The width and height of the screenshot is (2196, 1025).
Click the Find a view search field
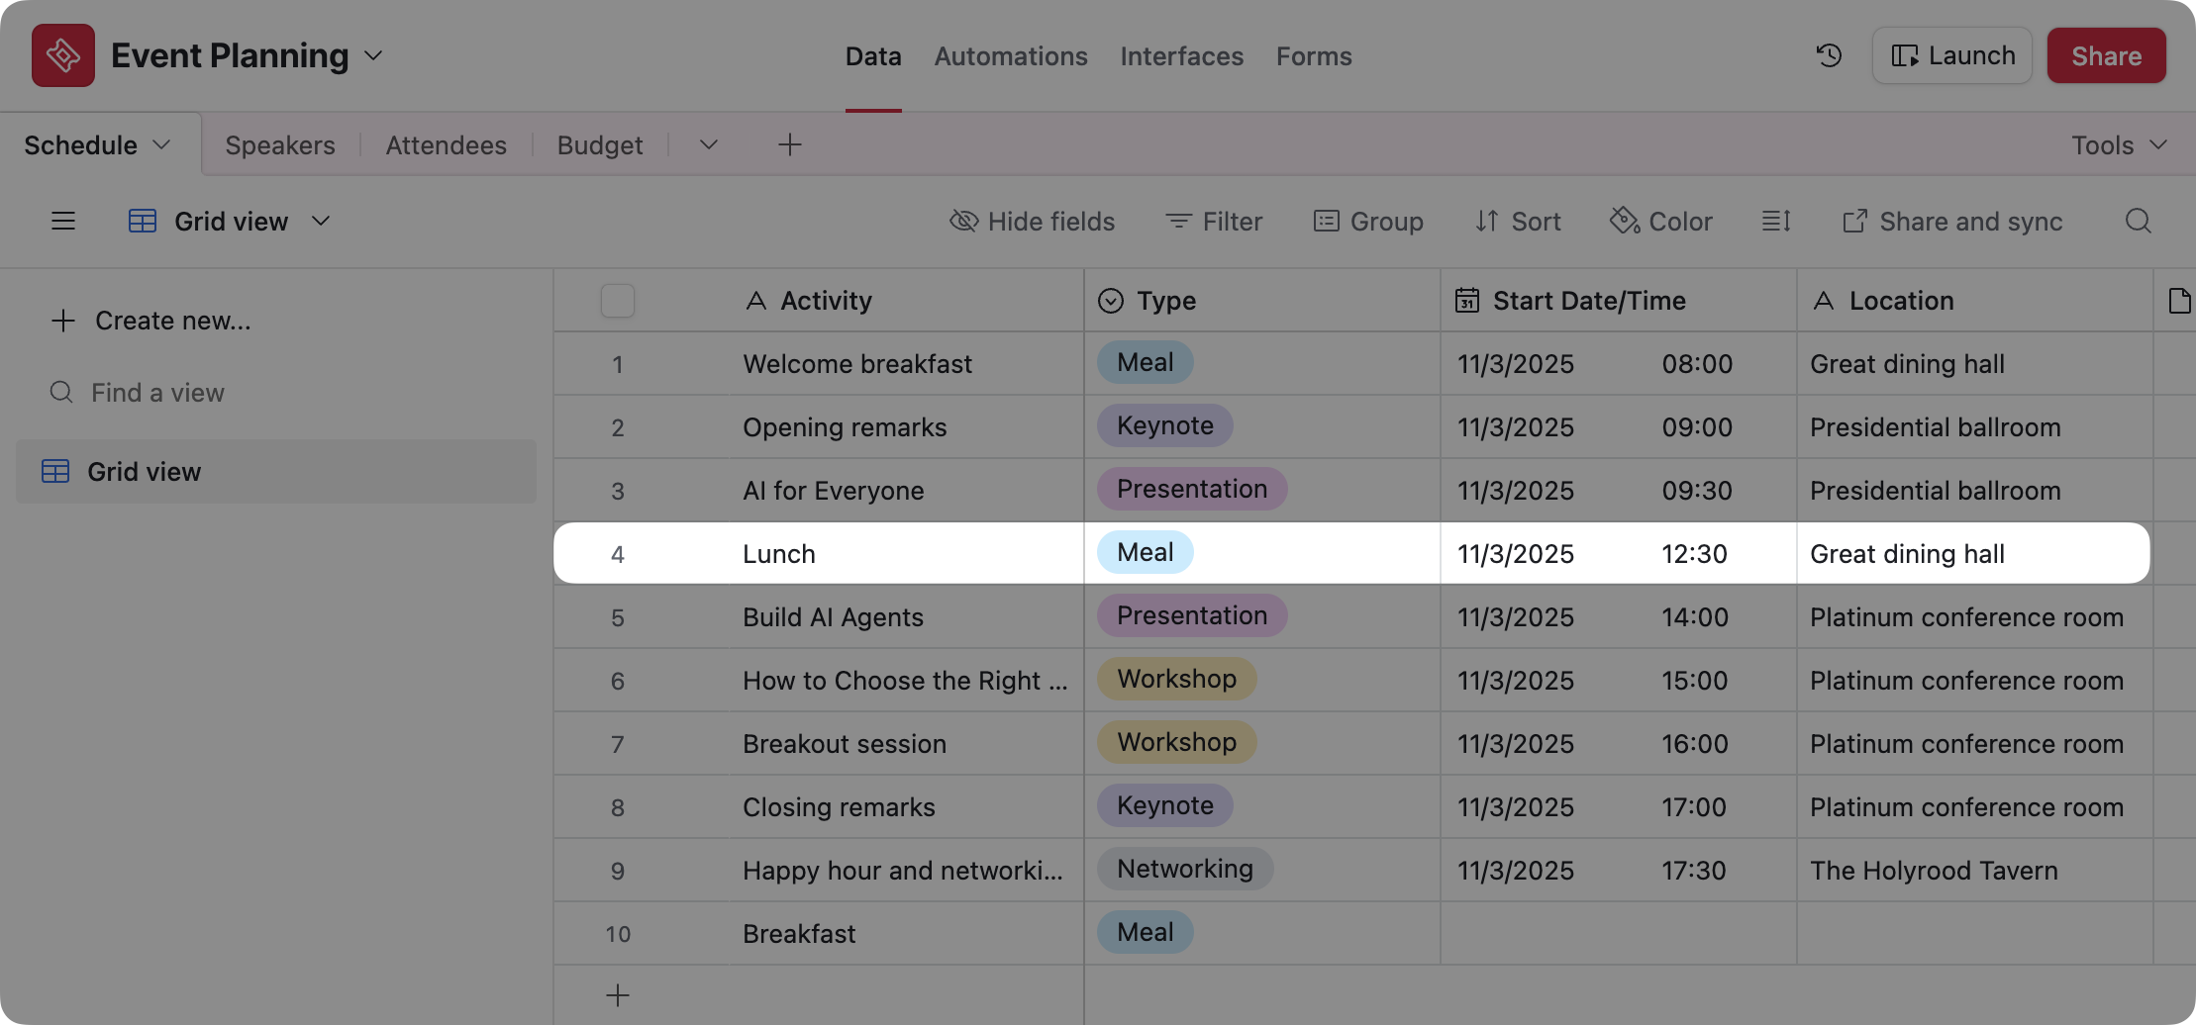158,393
